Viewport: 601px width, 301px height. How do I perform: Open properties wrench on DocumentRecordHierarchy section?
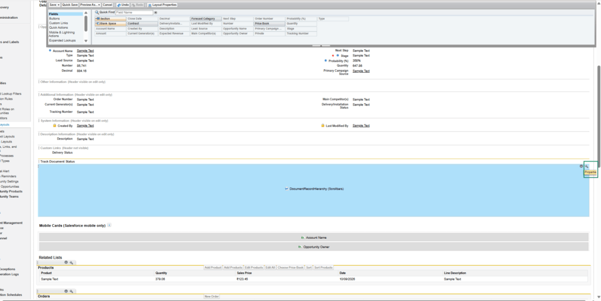(x=586, y=166)
